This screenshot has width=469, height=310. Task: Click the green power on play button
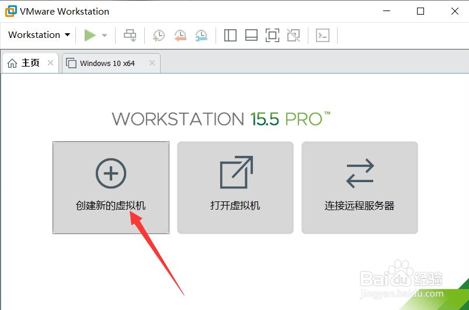(x=90, y=35)
